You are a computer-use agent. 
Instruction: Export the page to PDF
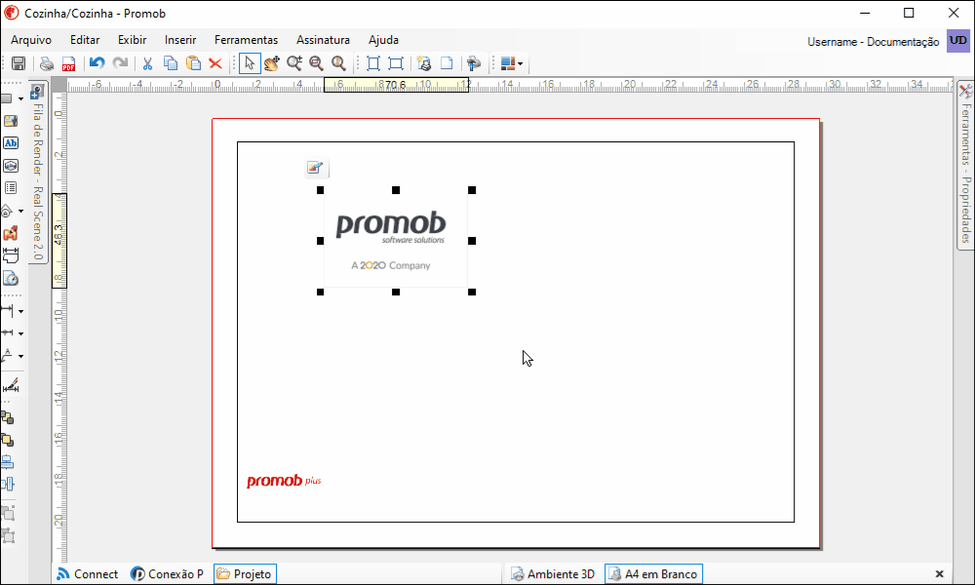point(68,63)
